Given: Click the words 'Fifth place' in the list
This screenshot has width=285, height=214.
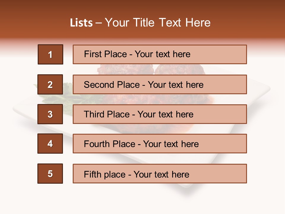Looking at the screenshot, I should 104,174.
